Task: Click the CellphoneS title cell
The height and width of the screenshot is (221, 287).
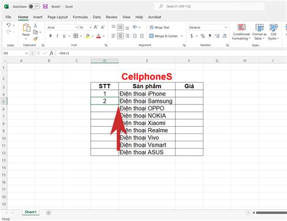Action: point(147,77)
